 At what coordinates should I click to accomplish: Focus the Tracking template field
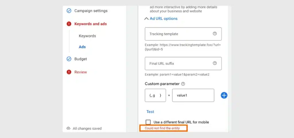click(183, 34)
